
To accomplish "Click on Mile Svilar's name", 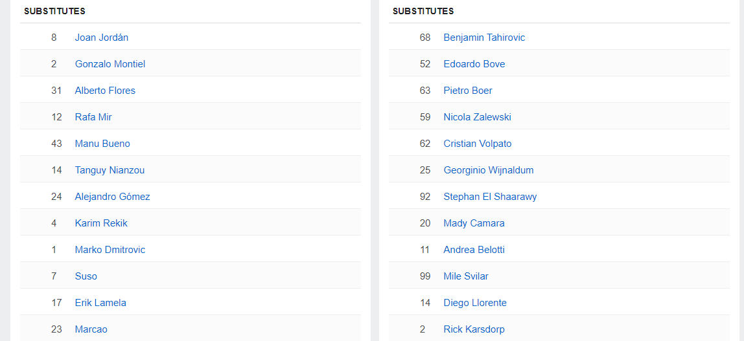I will click(465, 276).
